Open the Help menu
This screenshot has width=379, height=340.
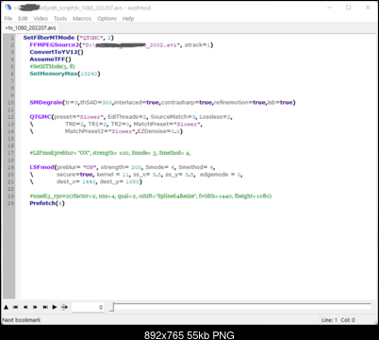click(128, 19)
